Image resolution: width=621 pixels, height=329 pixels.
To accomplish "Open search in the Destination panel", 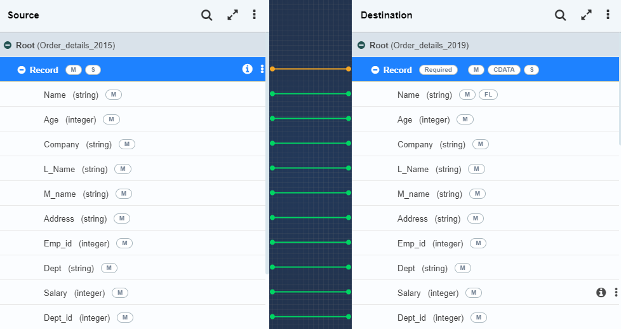I will (560, 15).
